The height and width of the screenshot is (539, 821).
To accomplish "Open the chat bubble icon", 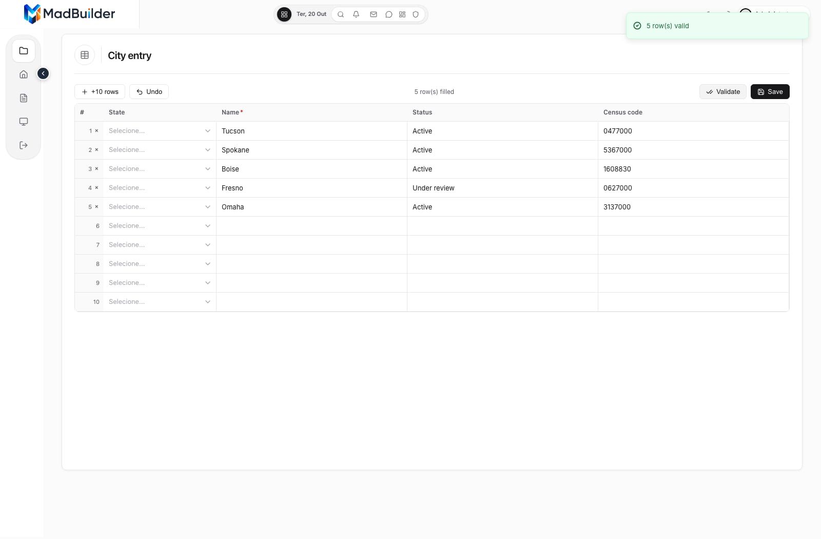I will (389, 14).
